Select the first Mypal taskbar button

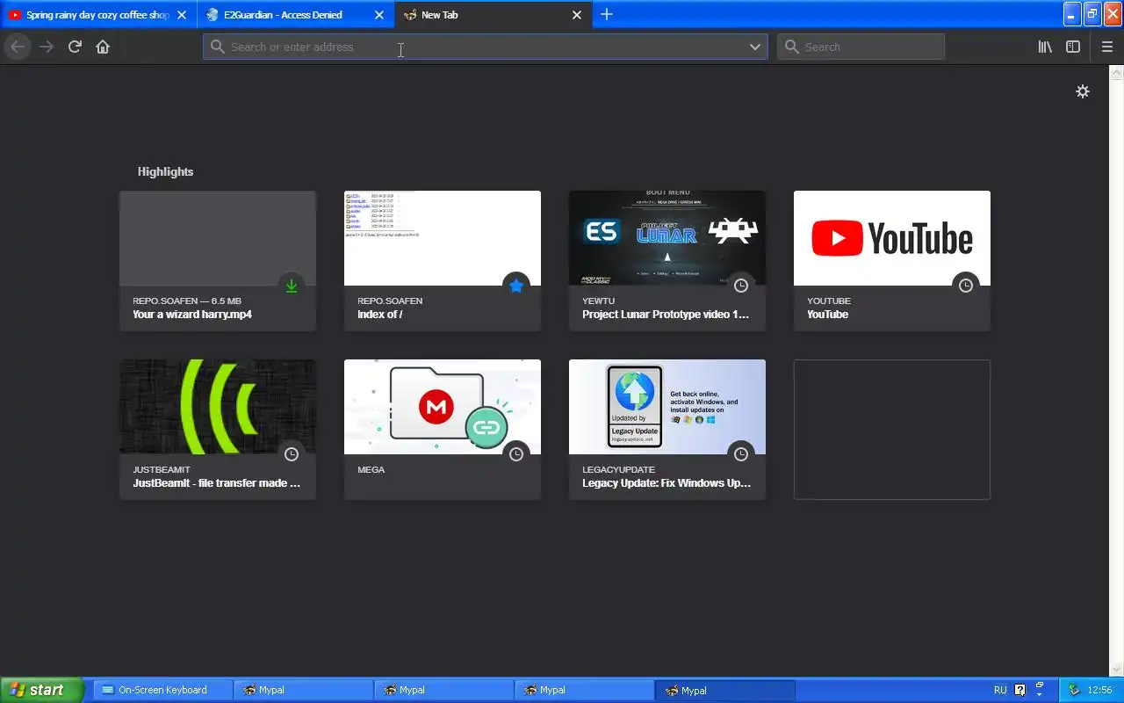pos(303,690)
